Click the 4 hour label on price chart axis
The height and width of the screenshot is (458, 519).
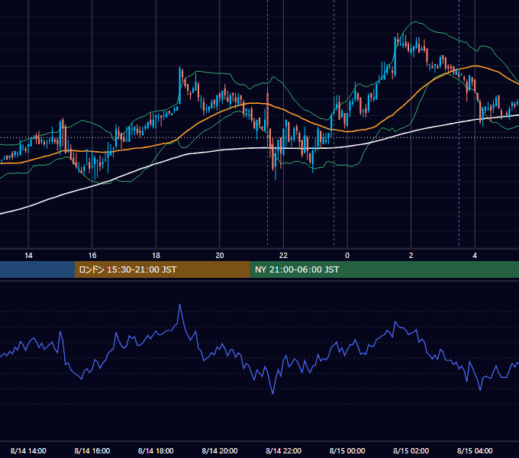(x=475, y=256)
